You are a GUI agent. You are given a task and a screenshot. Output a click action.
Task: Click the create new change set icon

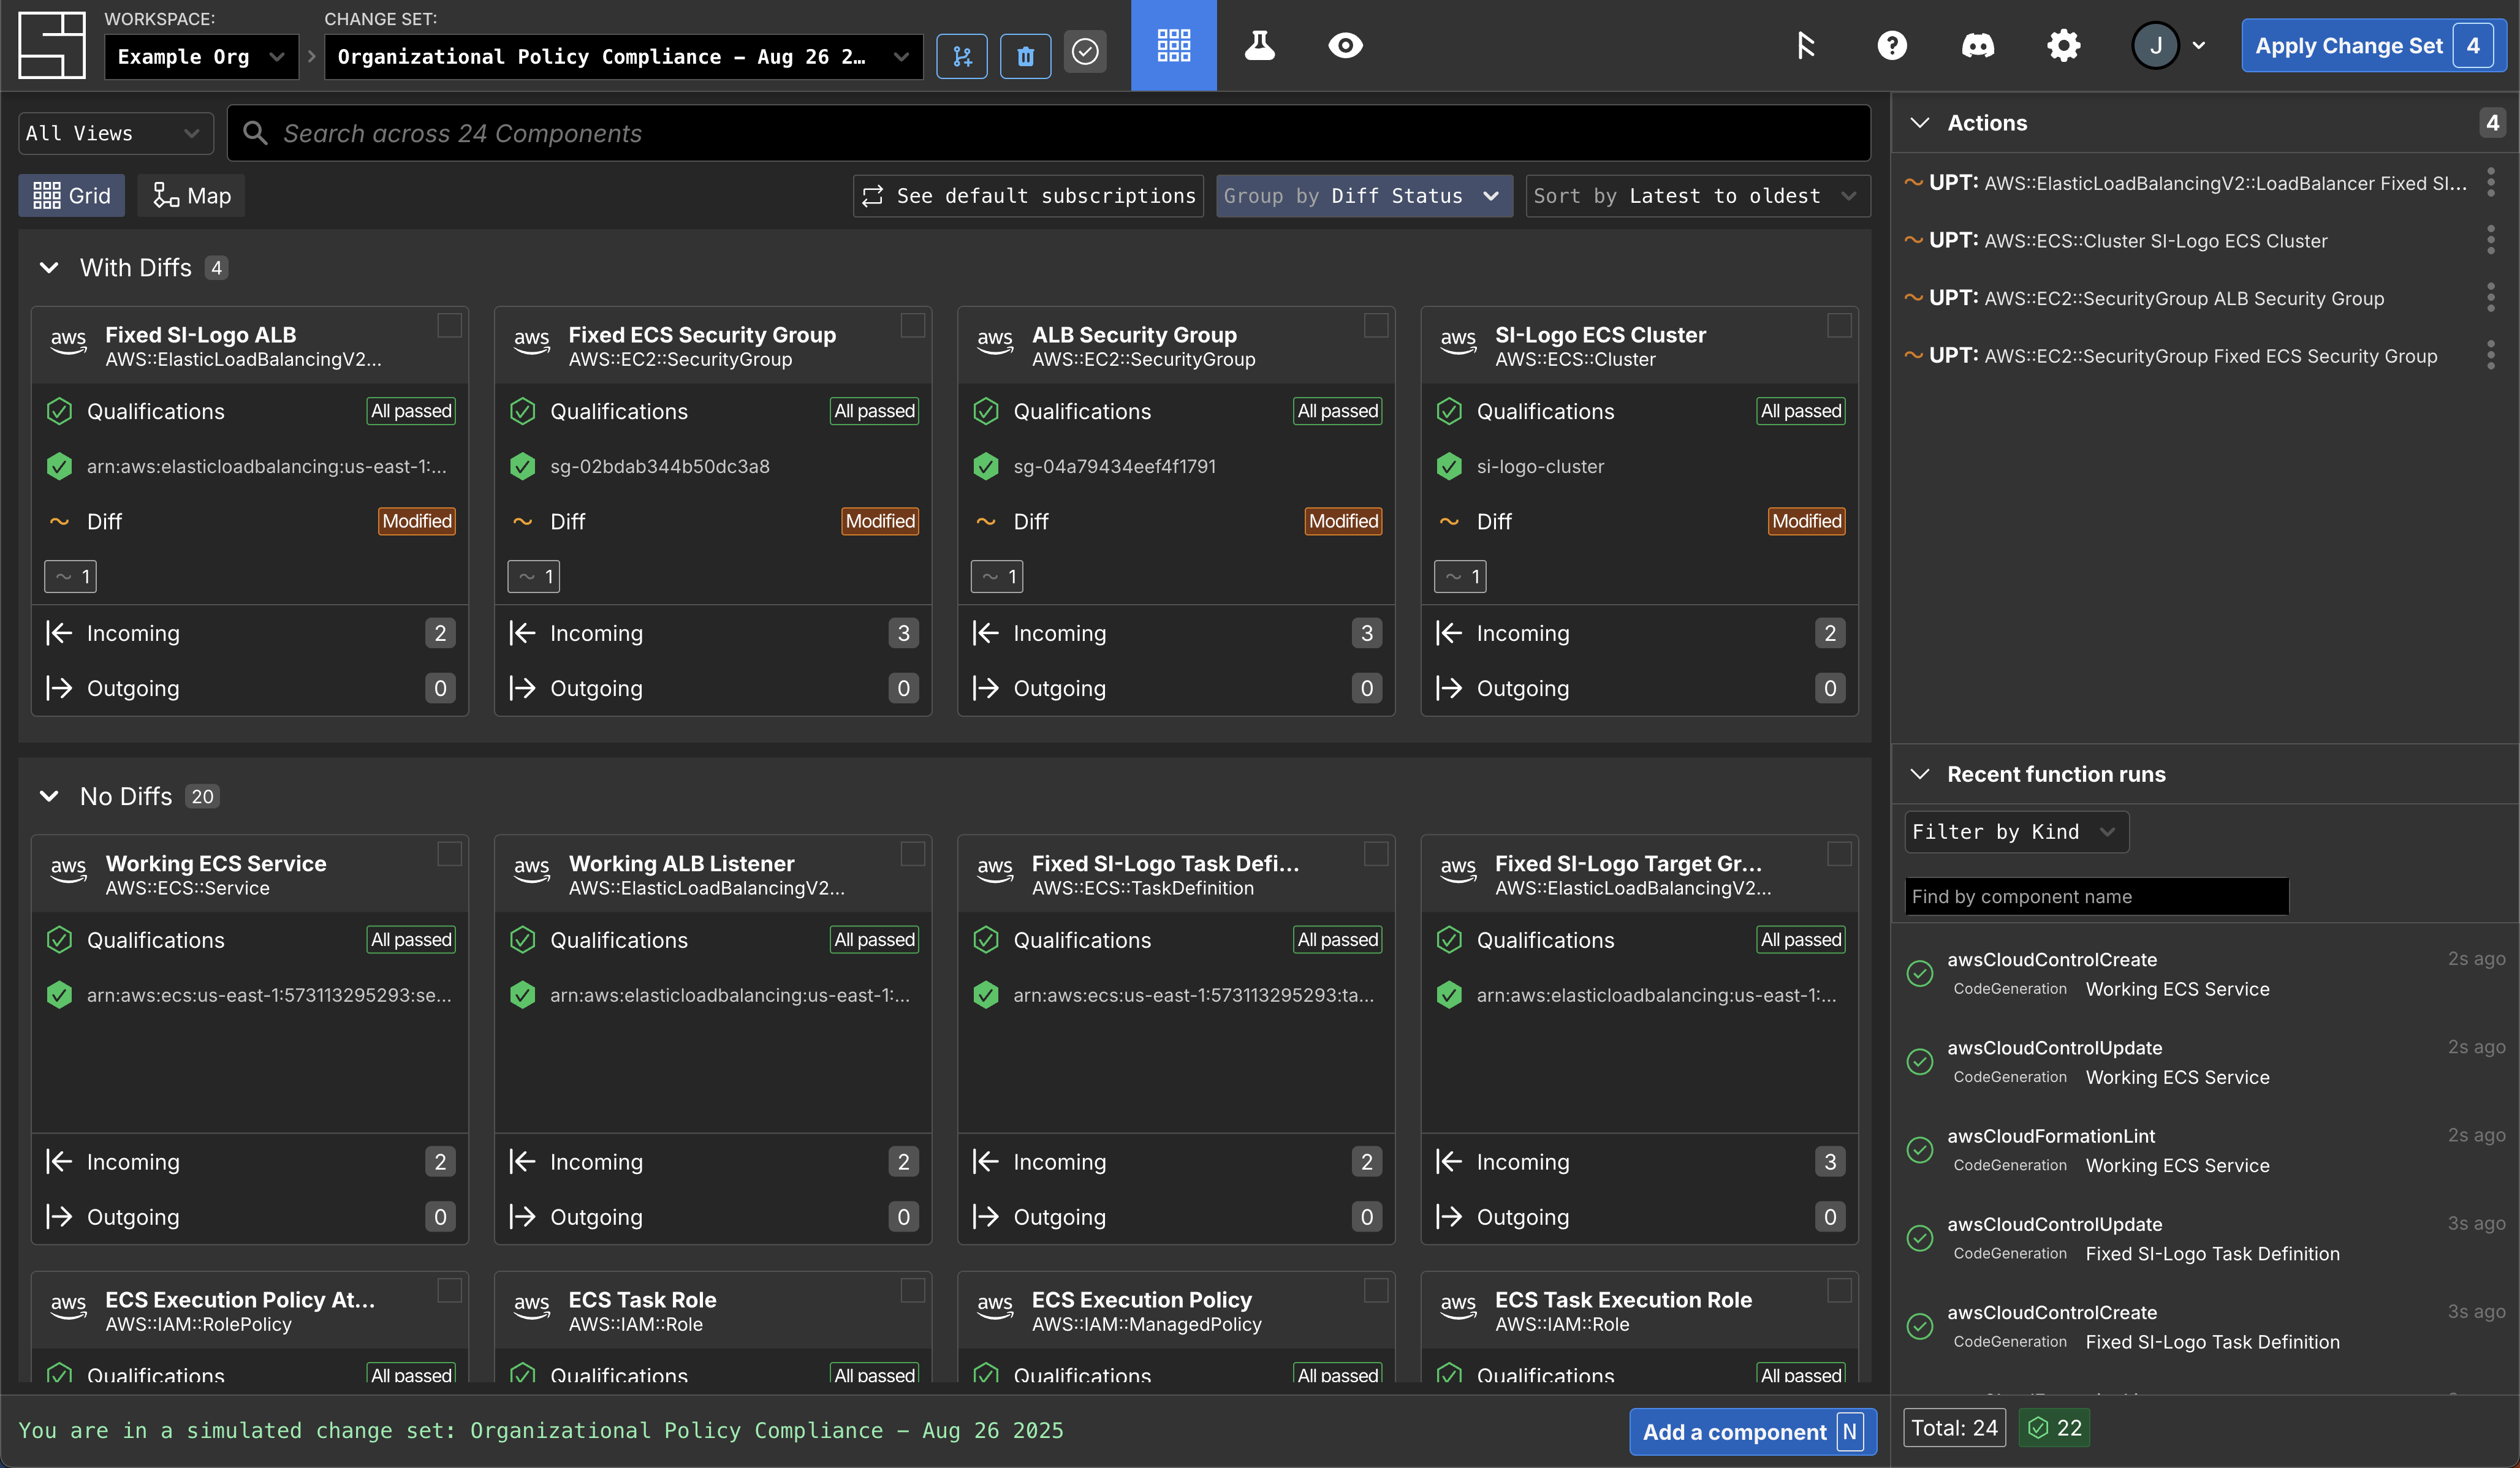(x=962, y=56)
